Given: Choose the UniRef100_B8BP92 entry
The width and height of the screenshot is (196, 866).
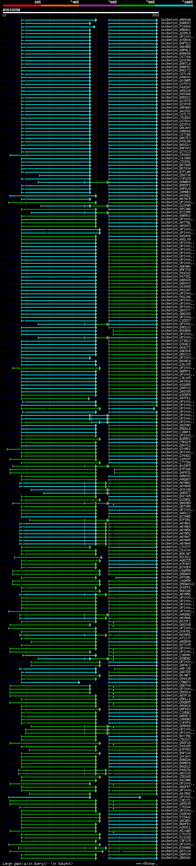Looking at the screenshot, I should tap(176, 67).
